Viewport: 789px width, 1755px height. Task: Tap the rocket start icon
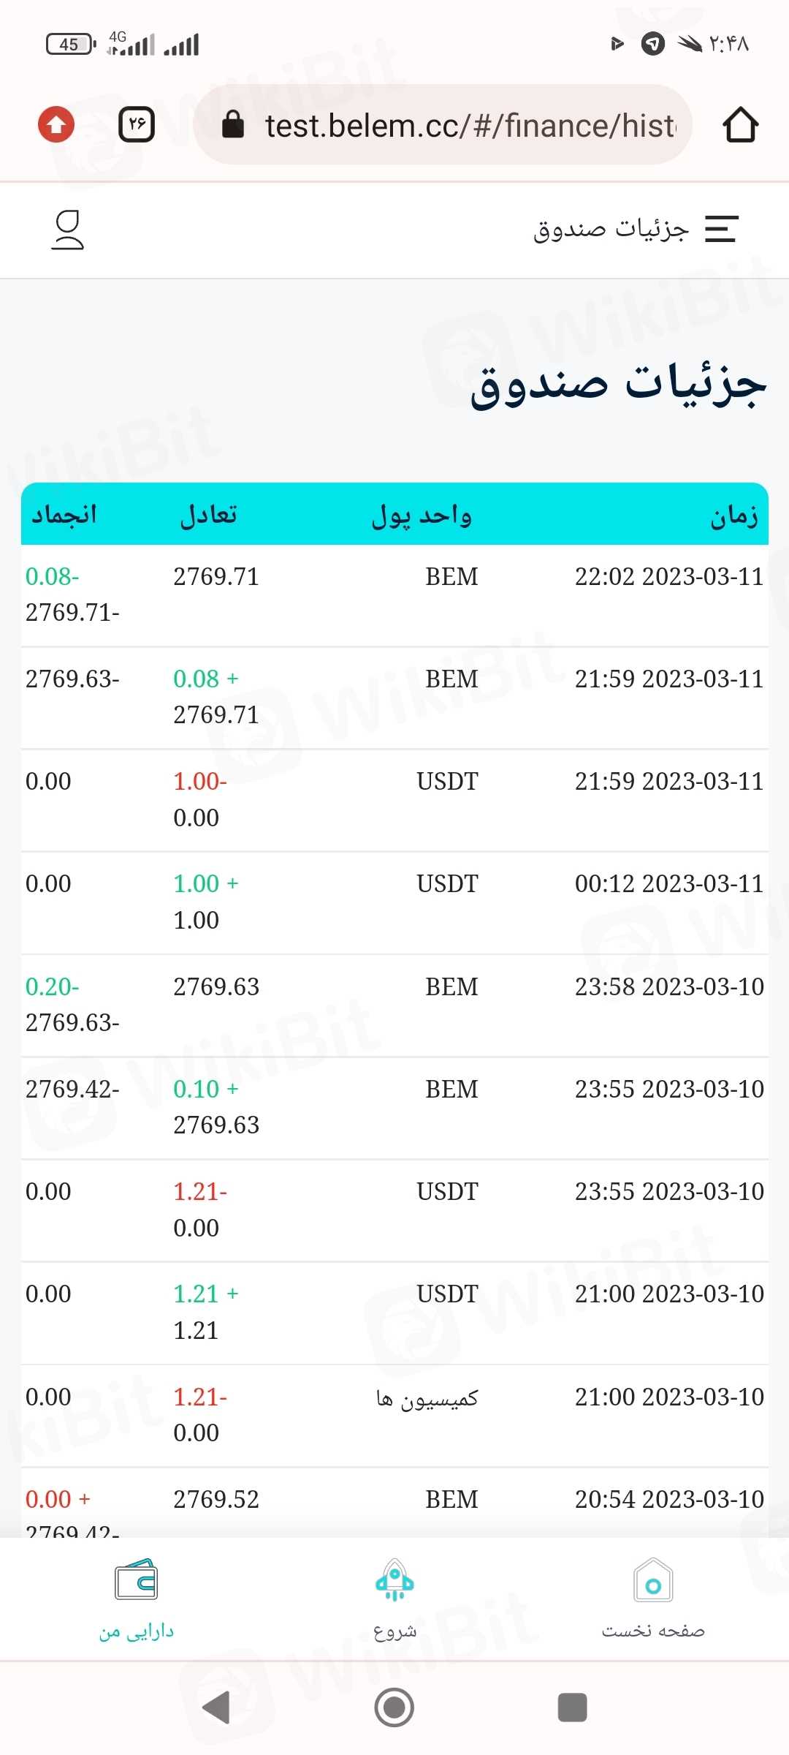(394, 1581)
